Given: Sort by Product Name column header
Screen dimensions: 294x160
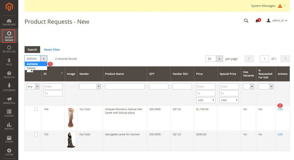Looking at the screenshot, I should 114,74.
